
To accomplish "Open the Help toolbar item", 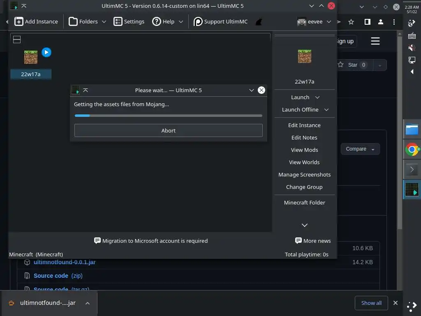I will coord(163,21).
